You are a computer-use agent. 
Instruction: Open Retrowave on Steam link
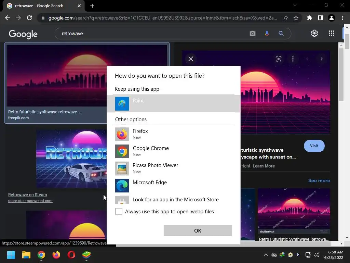[27, 195]
